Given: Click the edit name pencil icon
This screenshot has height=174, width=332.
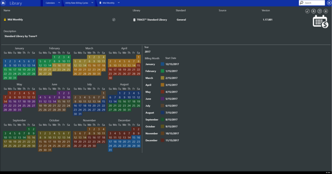Looking at the screenshot, I should pyautogui.click(x=114, y=20).
